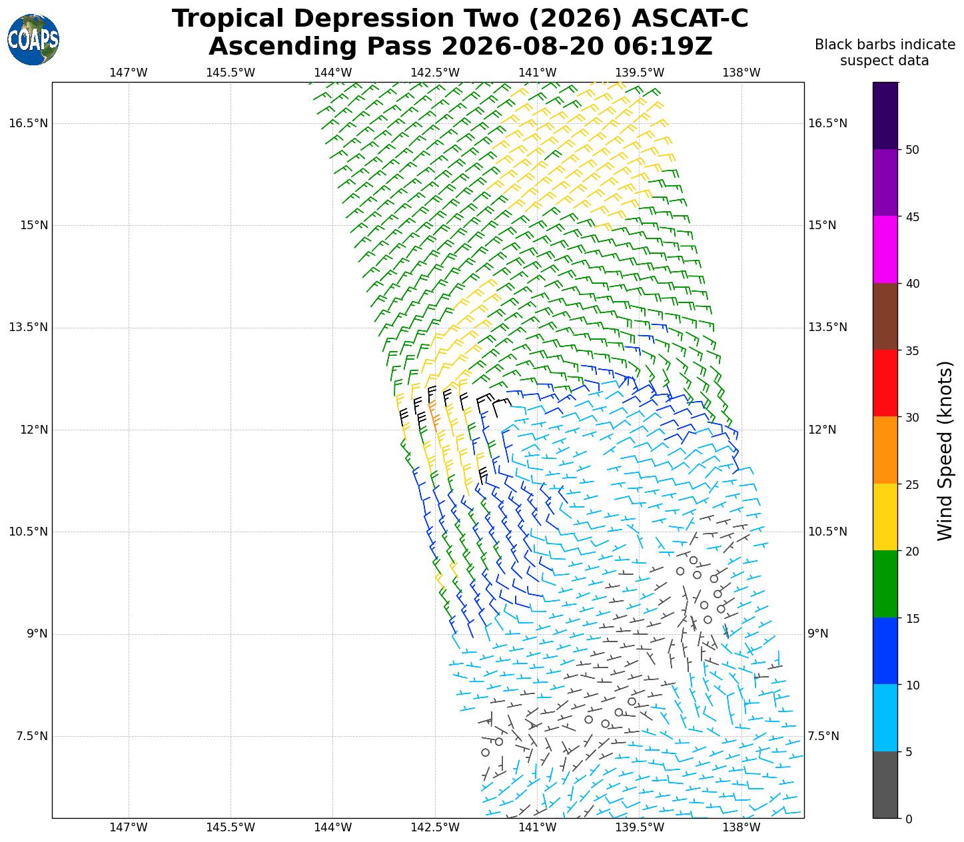Click the 141°W label on top axis
The width and height of the screenshot is (964, 842).
(537, 73)
